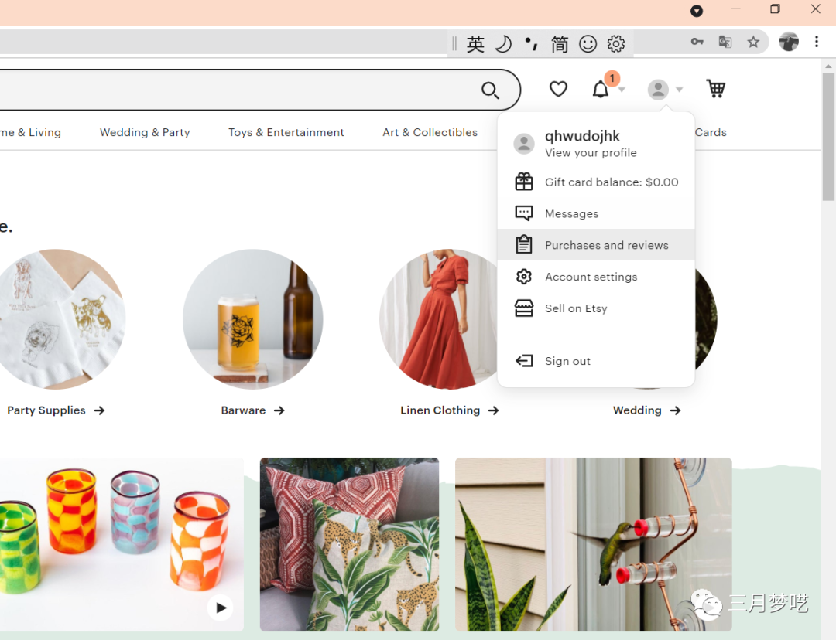Open the leopard pillow listing
The height and width of the screenshot is (640, 836).
[349, 544]
